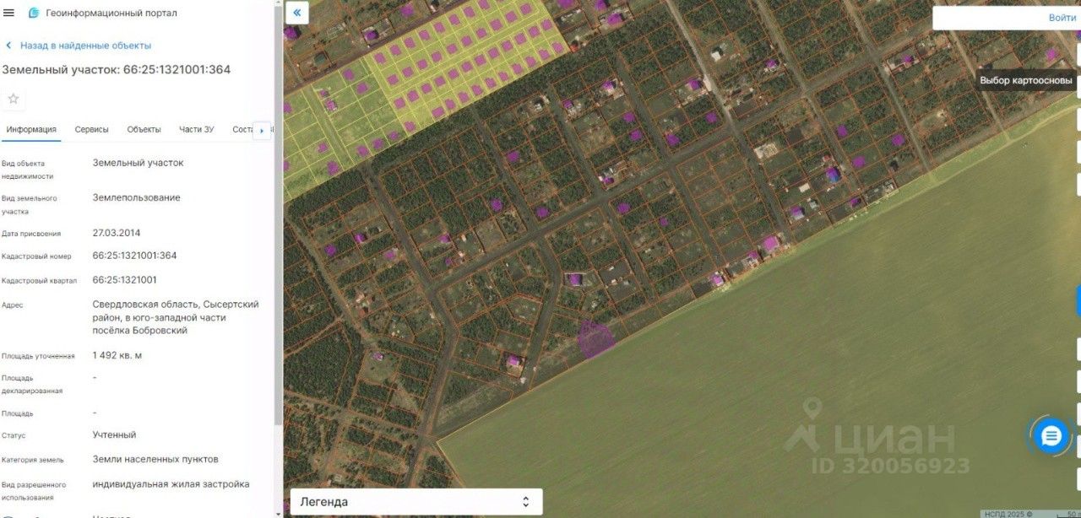This screenshot has width=1081, height=518.
Task: Collapse the side panel with double chevron
Action: click(296, 13)
